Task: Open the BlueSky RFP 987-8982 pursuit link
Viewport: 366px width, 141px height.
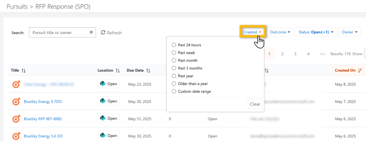Action: click(x=43, y=119)
